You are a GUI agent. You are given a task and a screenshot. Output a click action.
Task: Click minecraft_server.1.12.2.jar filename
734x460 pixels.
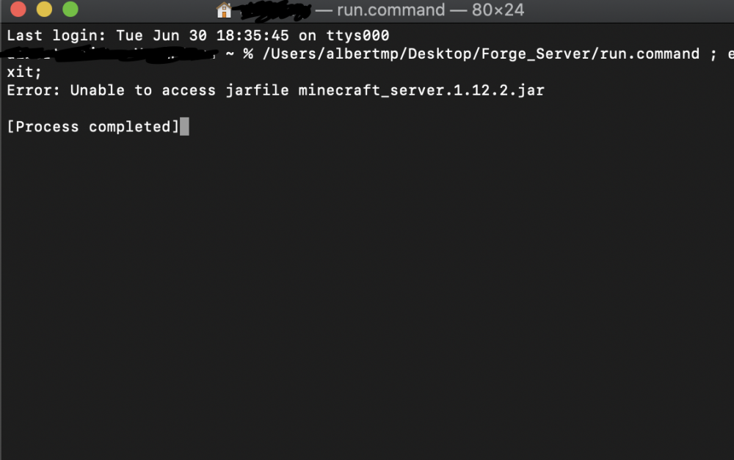(421, 90)
